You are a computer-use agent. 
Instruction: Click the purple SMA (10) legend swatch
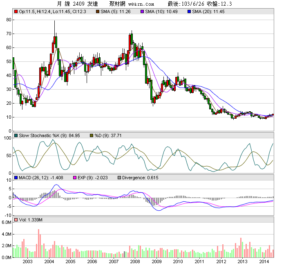[x=142, y=11]
